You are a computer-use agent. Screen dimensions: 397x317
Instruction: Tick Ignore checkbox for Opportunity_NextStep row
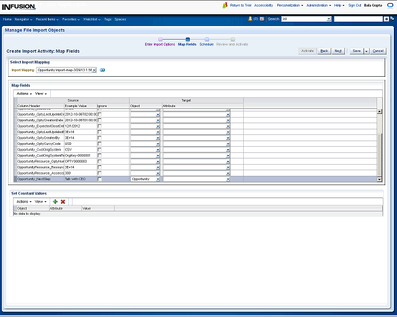coord(100,179)
